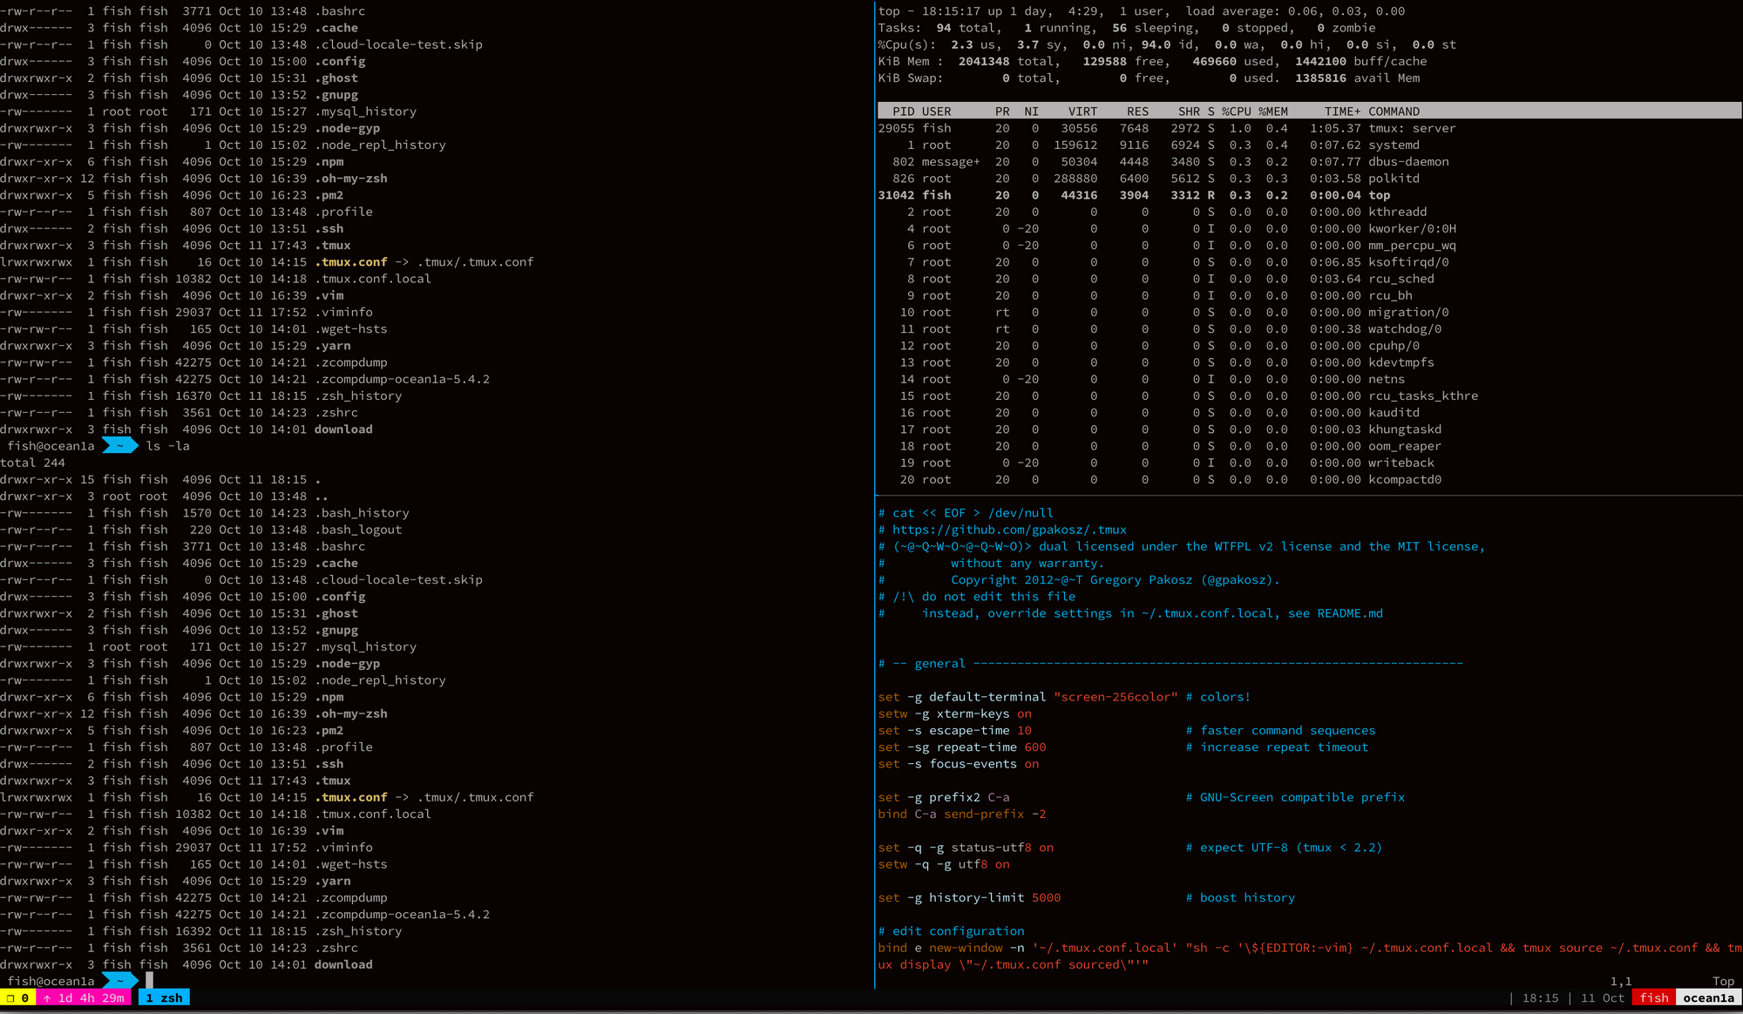1743x1014 pixels.
Task: Click the USER column header in top
Action: 936,112
